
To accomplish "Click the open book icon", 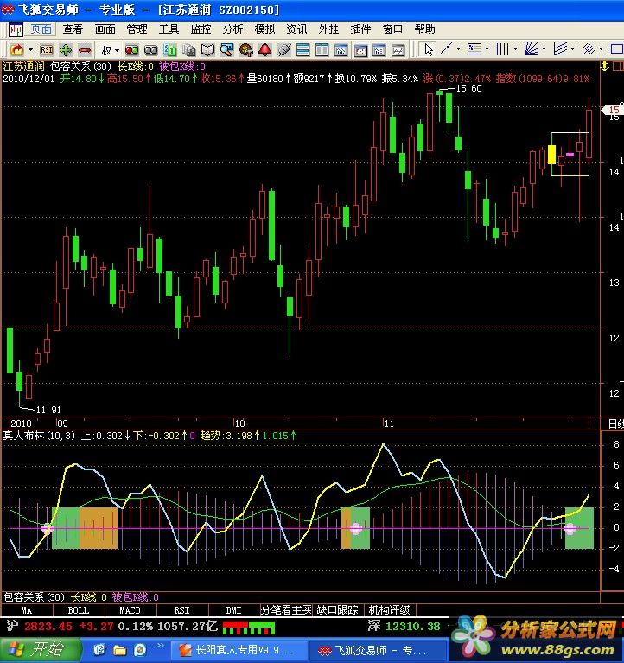I will 207,50.
